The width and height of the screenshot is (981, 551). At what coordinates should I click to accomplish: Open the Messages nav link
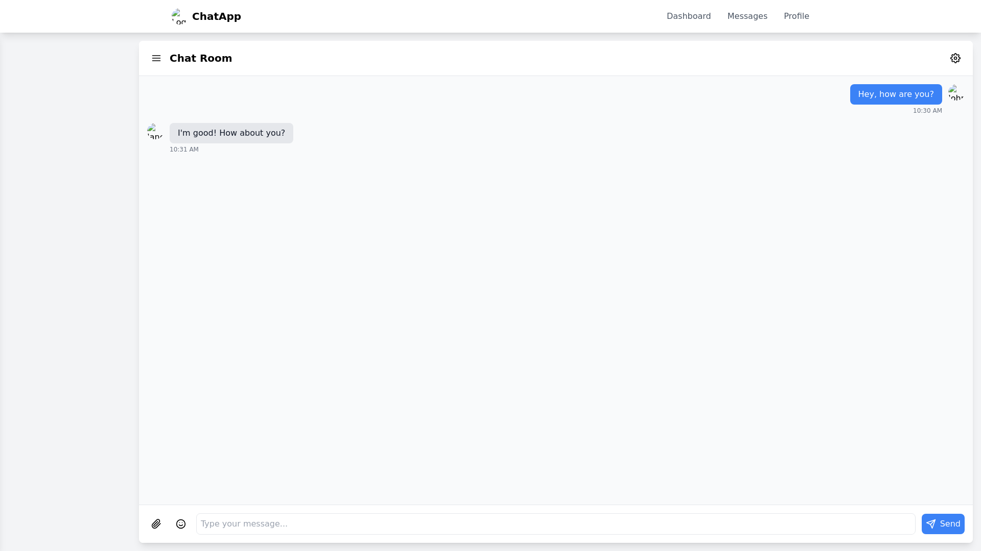tap(747, 16)
